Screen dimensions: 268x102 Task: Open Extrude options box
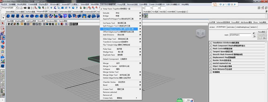140,13
